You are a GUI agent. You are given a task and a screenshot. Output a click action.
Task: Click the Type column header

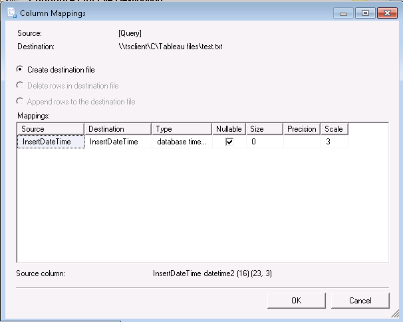click(182, 129)
